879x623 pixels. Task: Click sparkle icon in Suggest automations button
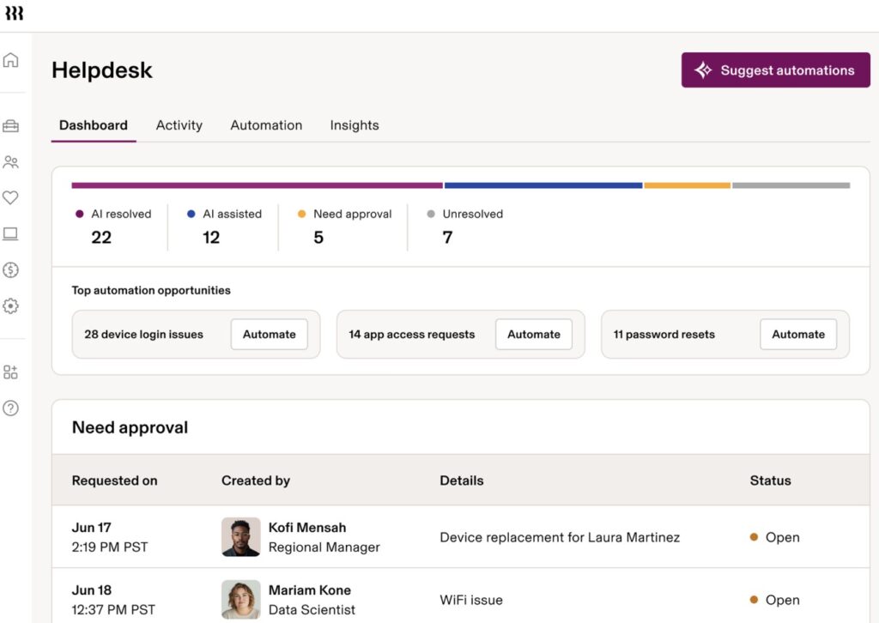[x=703, y=70]
